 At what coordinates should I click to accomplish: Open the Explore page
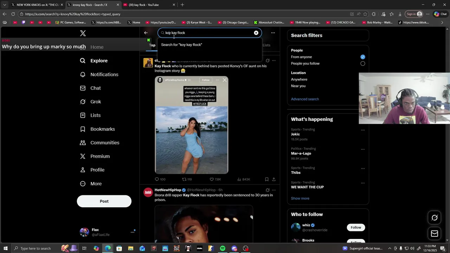pos(94,61)
